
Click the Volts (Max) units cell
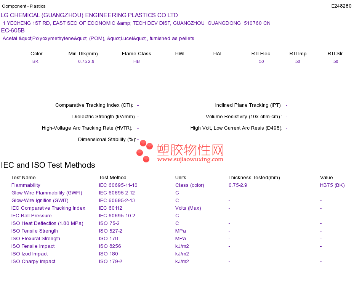[188, 208]
